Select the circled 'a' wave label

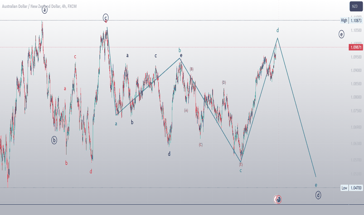pyautogui.click(x=45, y=10)
